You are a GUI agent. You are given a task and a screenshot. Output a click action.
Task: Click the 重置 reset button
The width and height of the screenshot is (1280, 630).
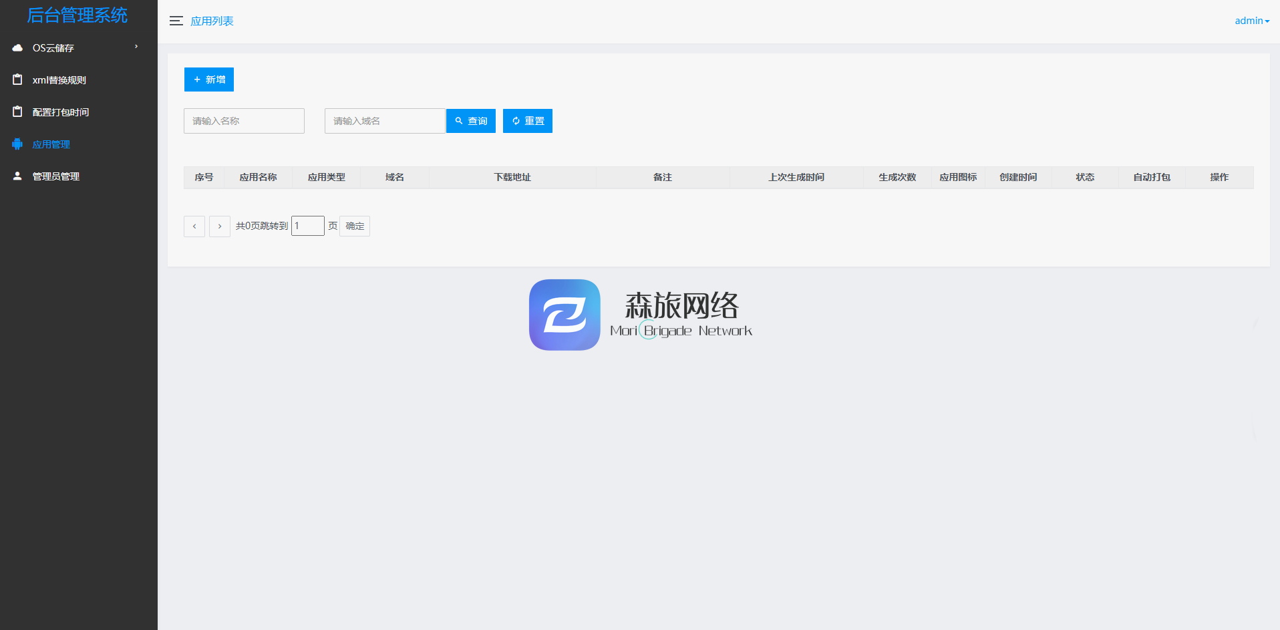pos(528,121)
